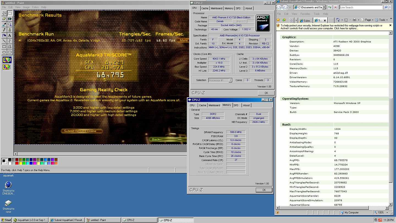Click the IE Print button
Image resolution: width=396 pixels, height=223 pixels.
[x=354, y=20]
